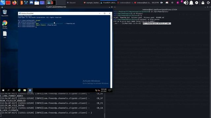Click the Import-Module .\PowerUp.ps1 command line
The width and height of the screenshot is (211, 118).
(x=37, y=25)
